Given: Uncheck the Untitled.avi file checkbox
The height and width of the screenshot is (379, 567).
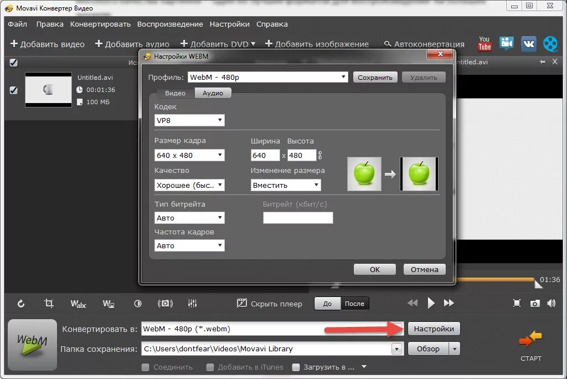Looking at the screenshot, I should (13, 90).
